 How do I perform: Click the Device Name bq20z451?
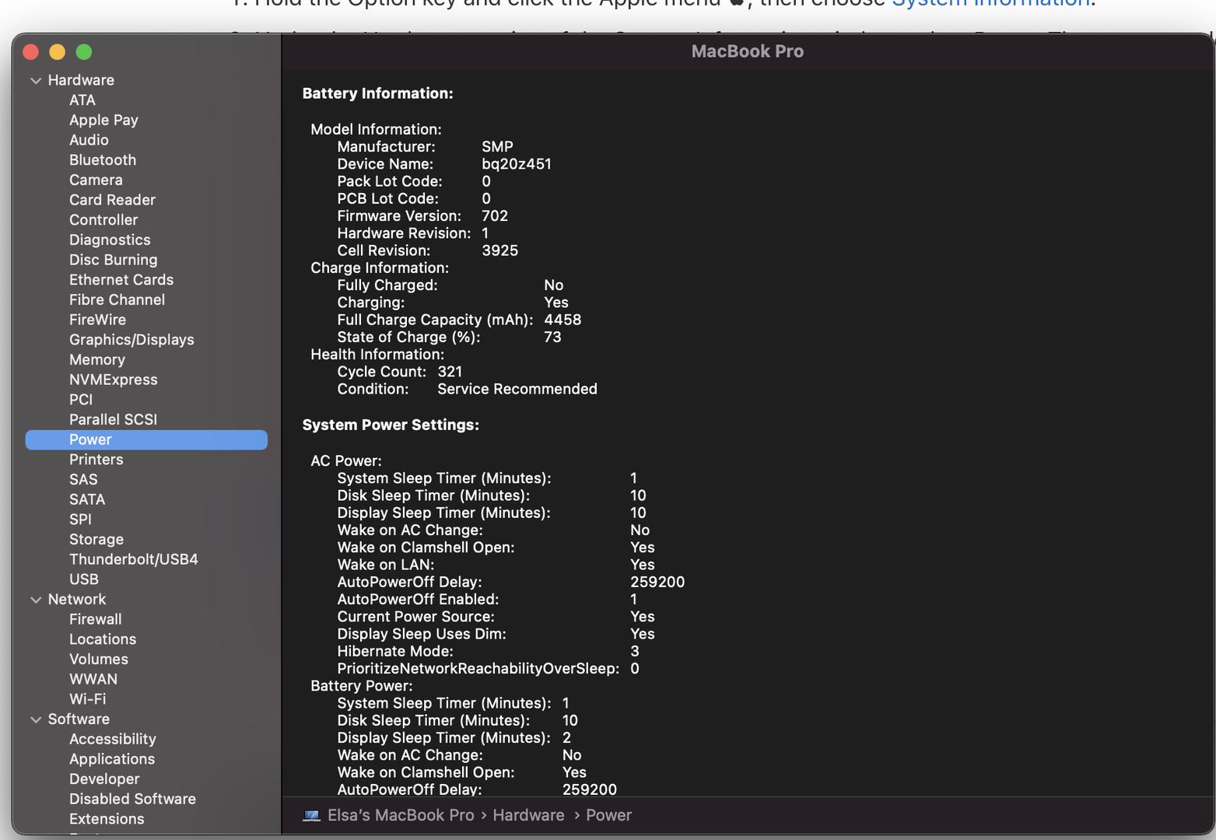[x=517, y=164]
